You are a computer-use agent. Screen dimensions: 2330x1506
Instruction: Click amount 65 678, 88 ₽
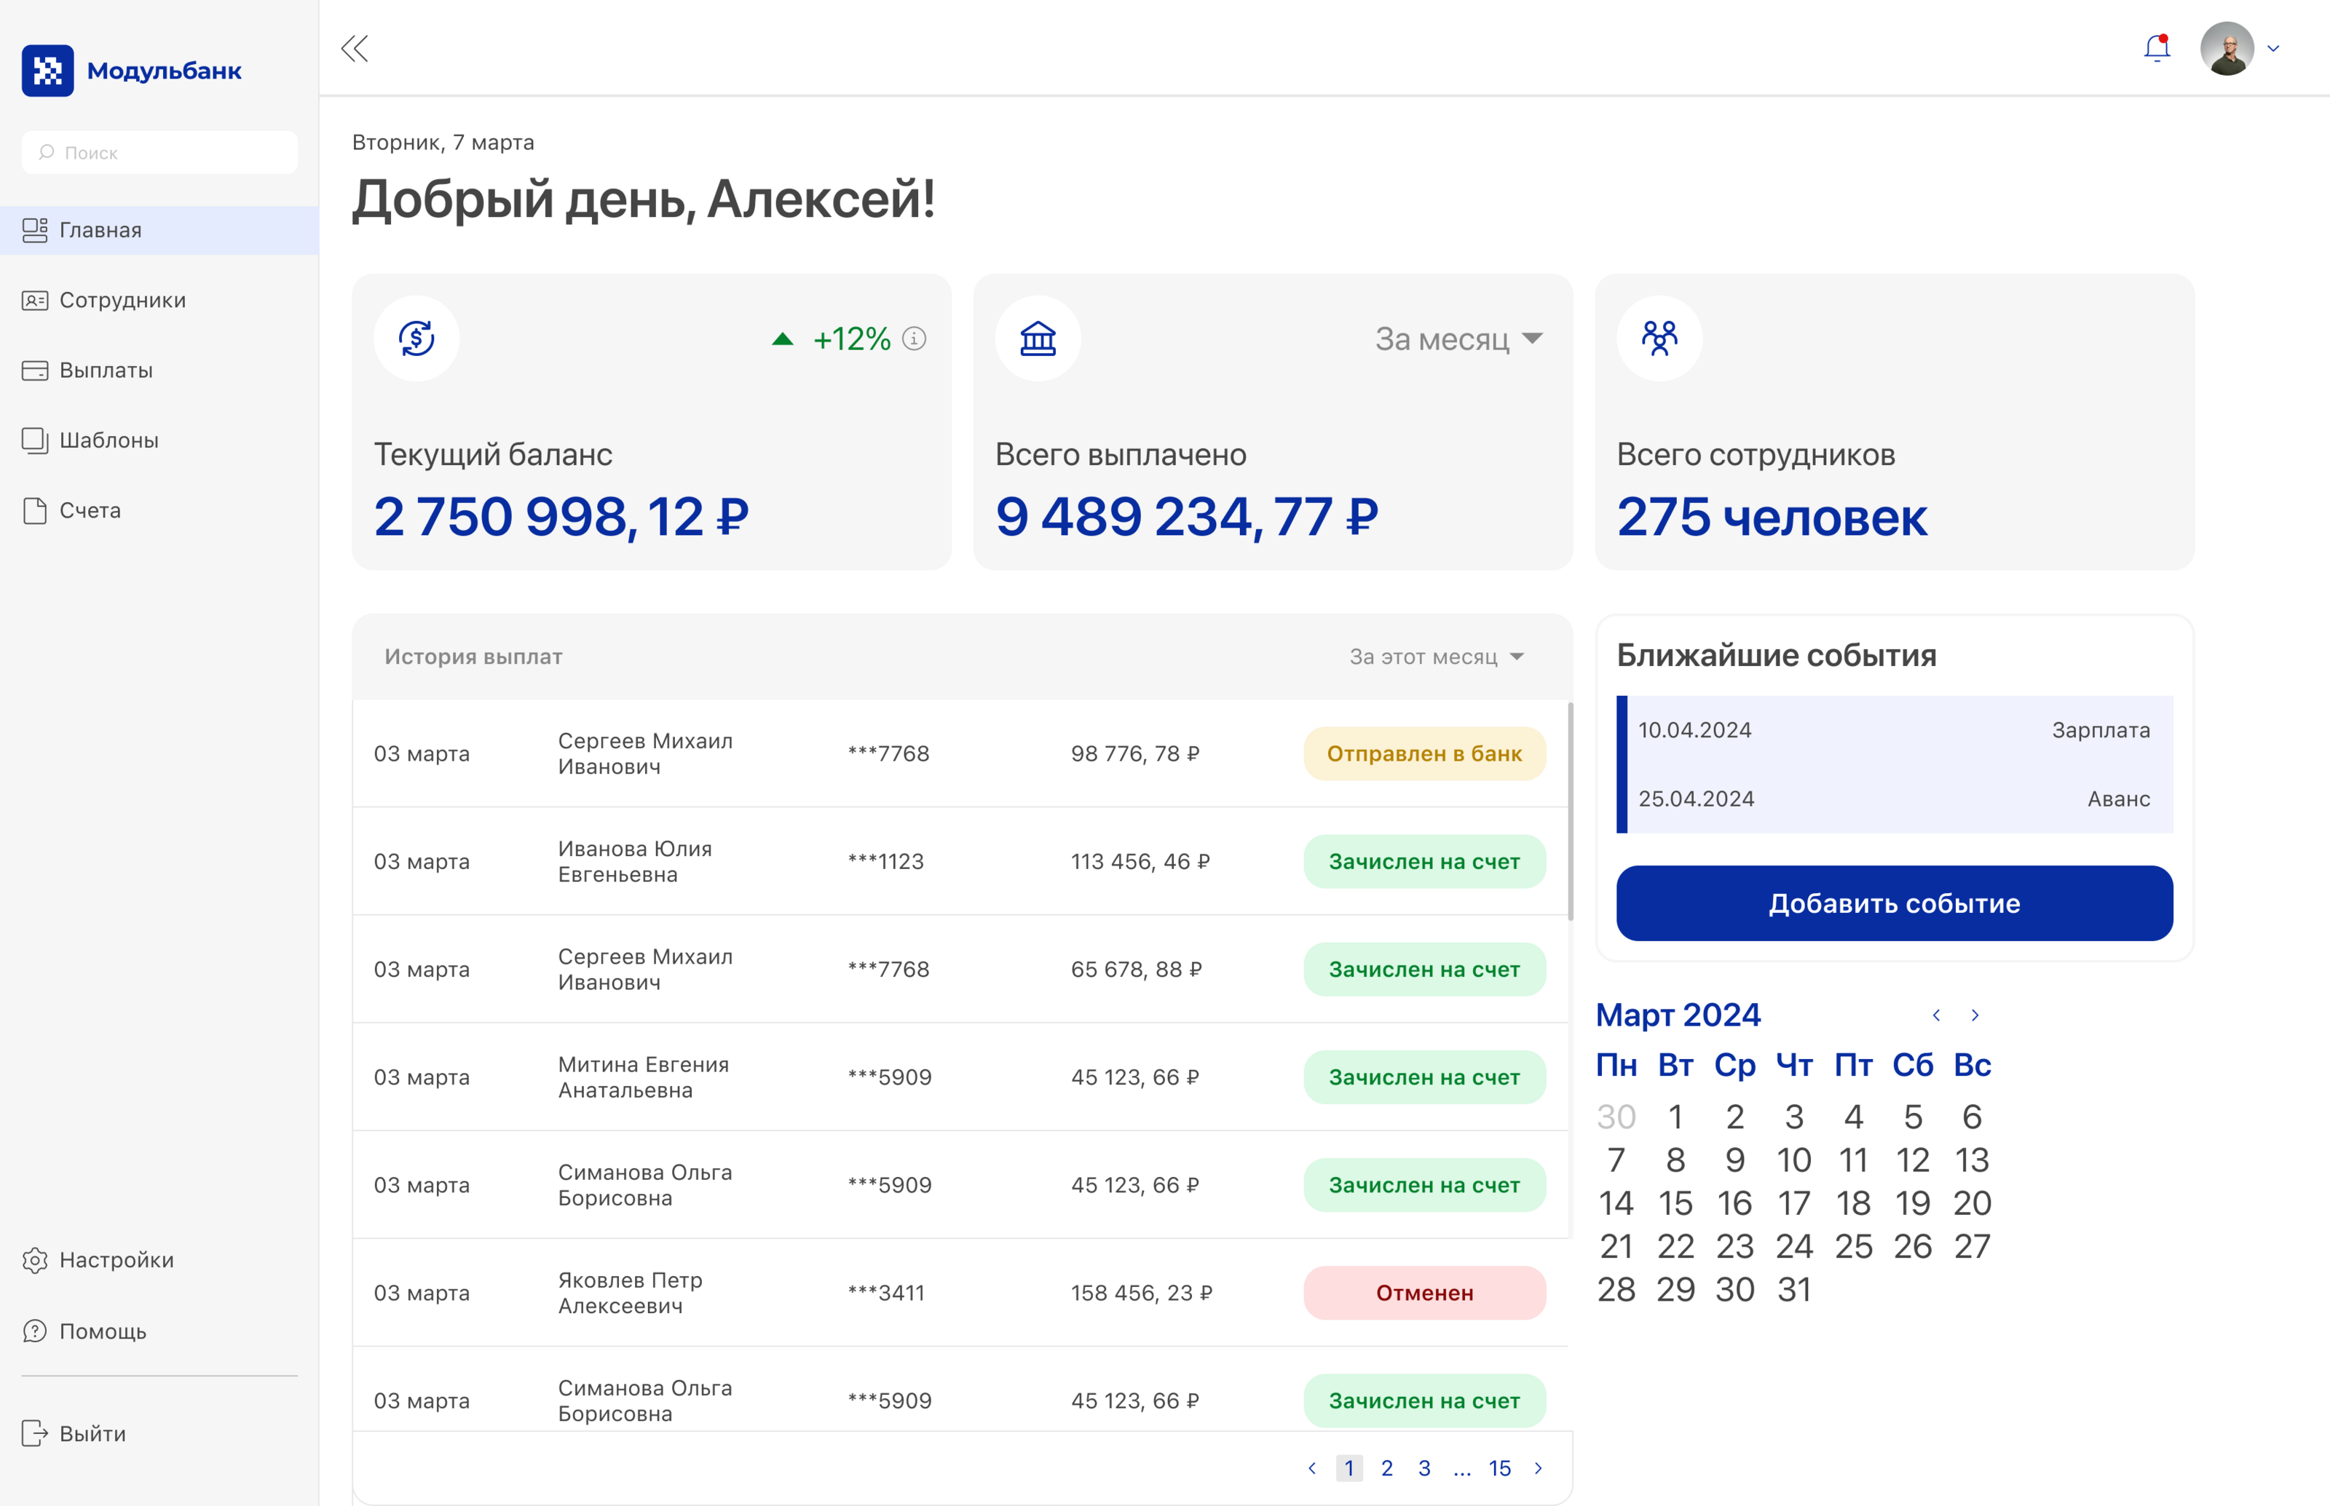[x=1136, y=969]
